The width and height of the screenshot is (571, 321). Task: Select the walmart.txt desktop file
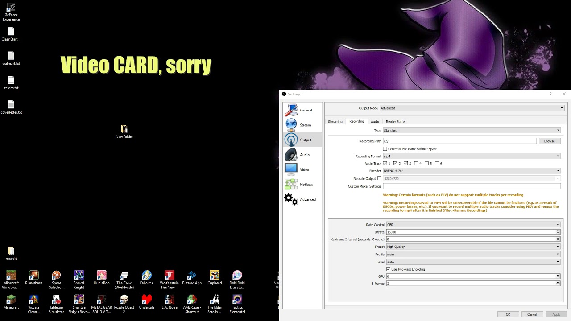click(x=11, y=59)
